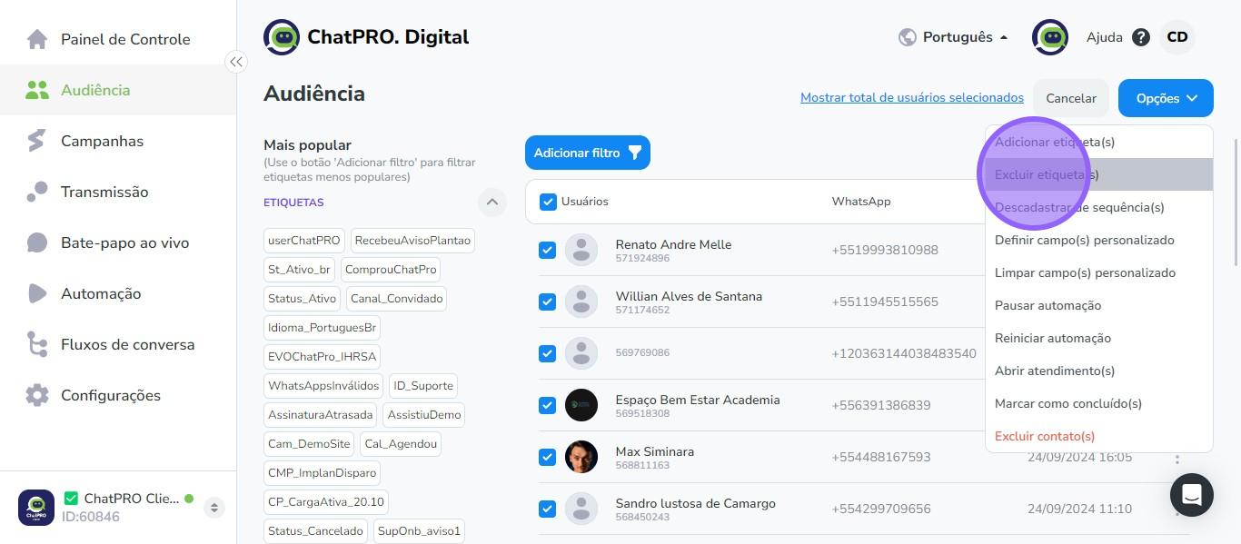
Task: Uncheck checkbox for user 569769086
Action: coord(547,353)
